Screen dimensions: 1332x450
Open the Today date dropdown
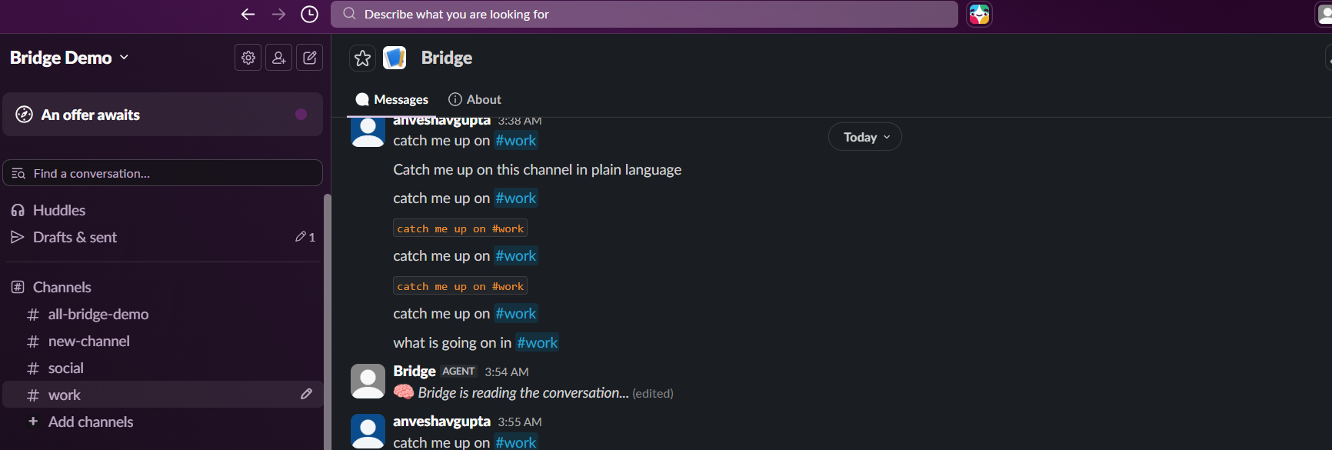point(865,137)
